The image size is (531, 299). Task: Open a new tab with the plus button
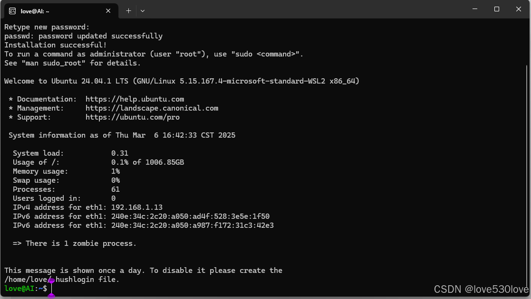[x=128, y=11]
